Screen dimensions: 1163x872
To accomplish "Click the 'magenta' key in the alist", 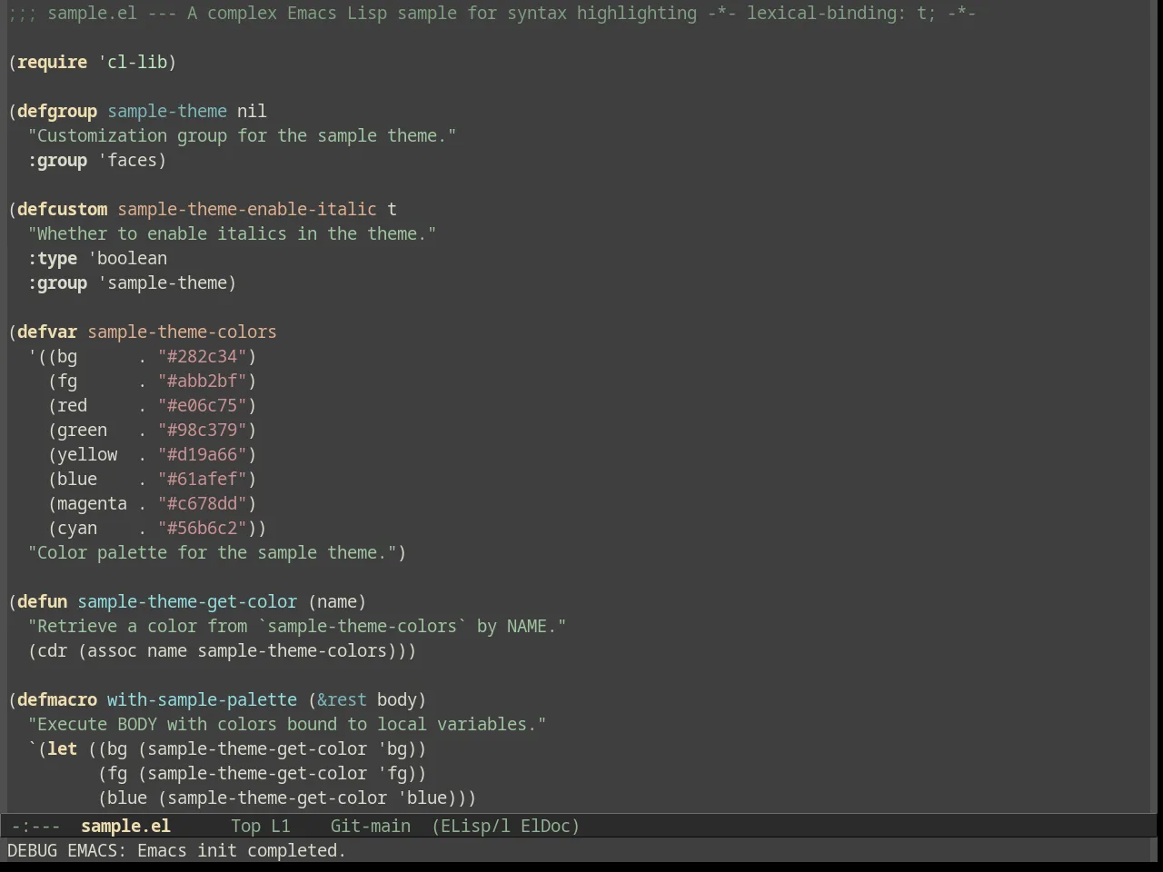I will click(92, 503).
